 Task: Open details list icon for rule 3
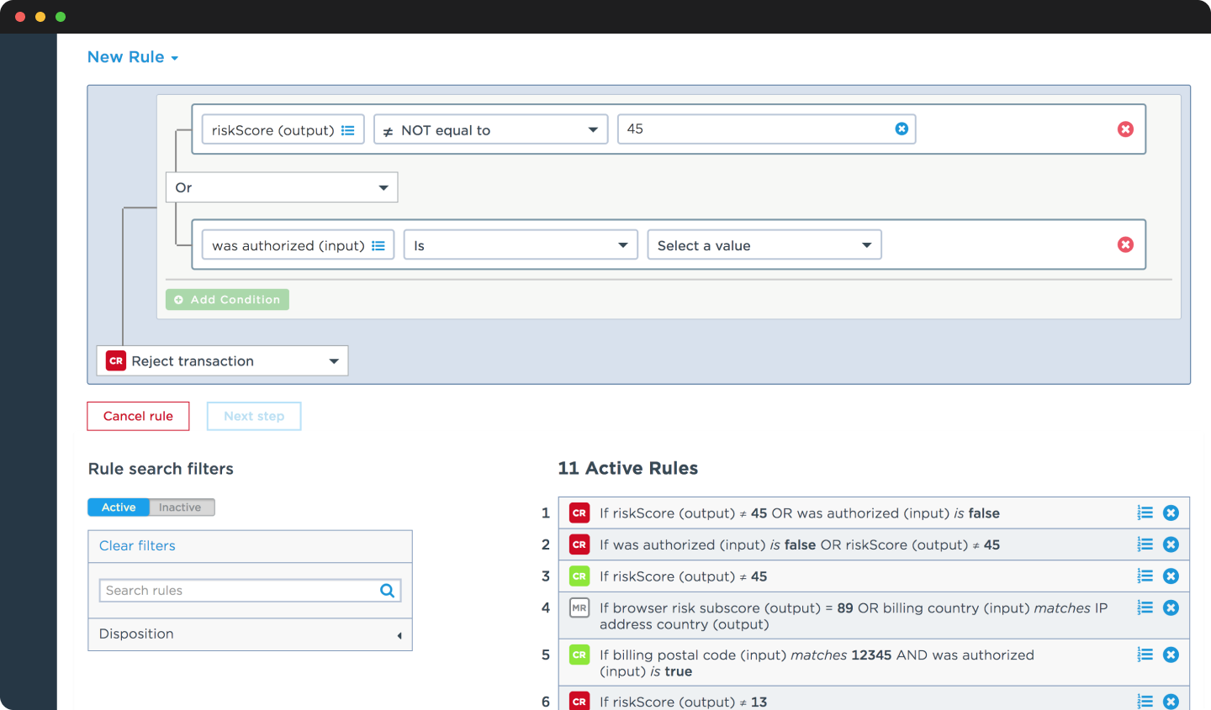[1145, 576]
